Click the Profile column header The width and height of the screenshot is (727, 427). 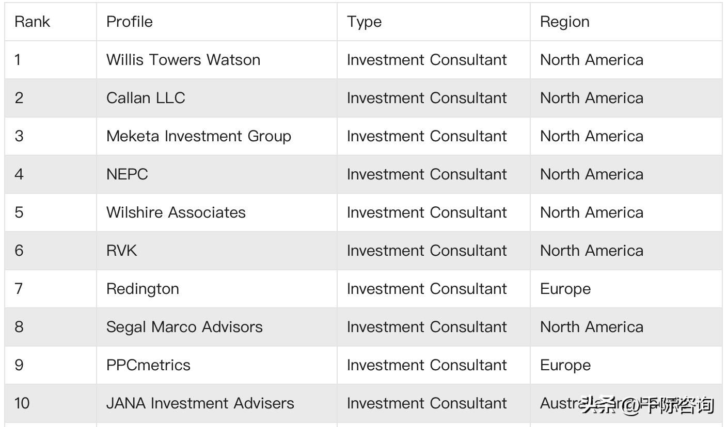click(130, 22)
